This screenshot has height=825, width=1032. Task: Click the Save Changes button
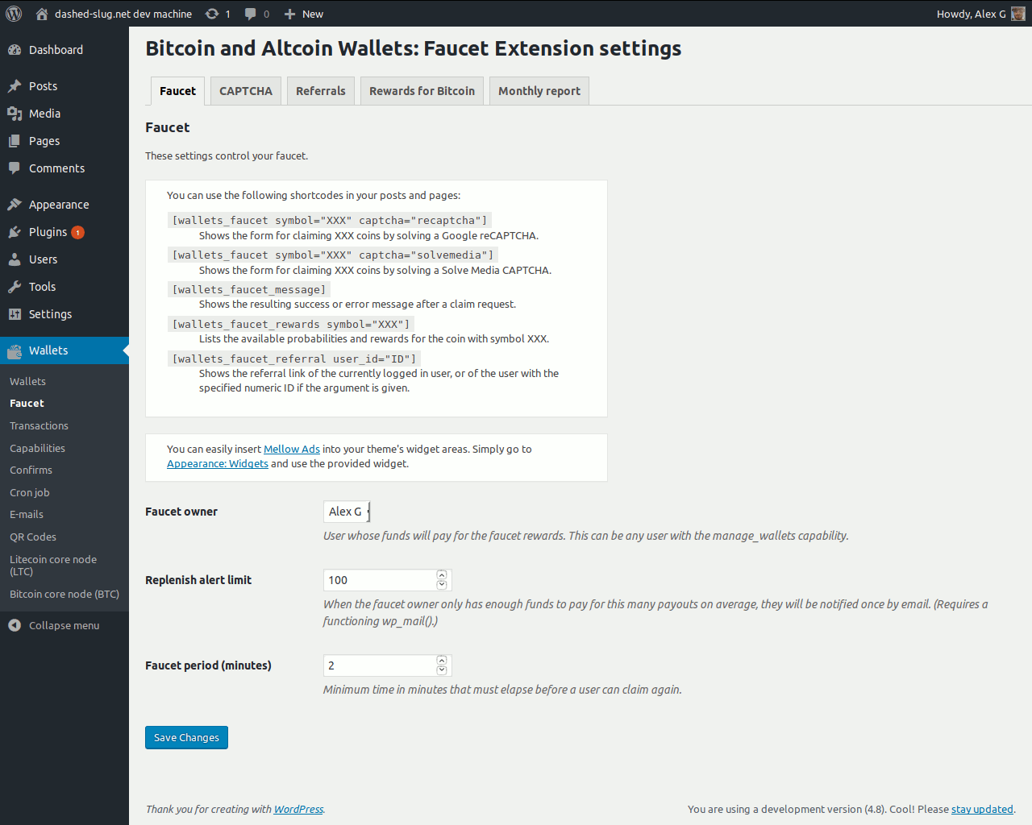(x=186, y=737)
